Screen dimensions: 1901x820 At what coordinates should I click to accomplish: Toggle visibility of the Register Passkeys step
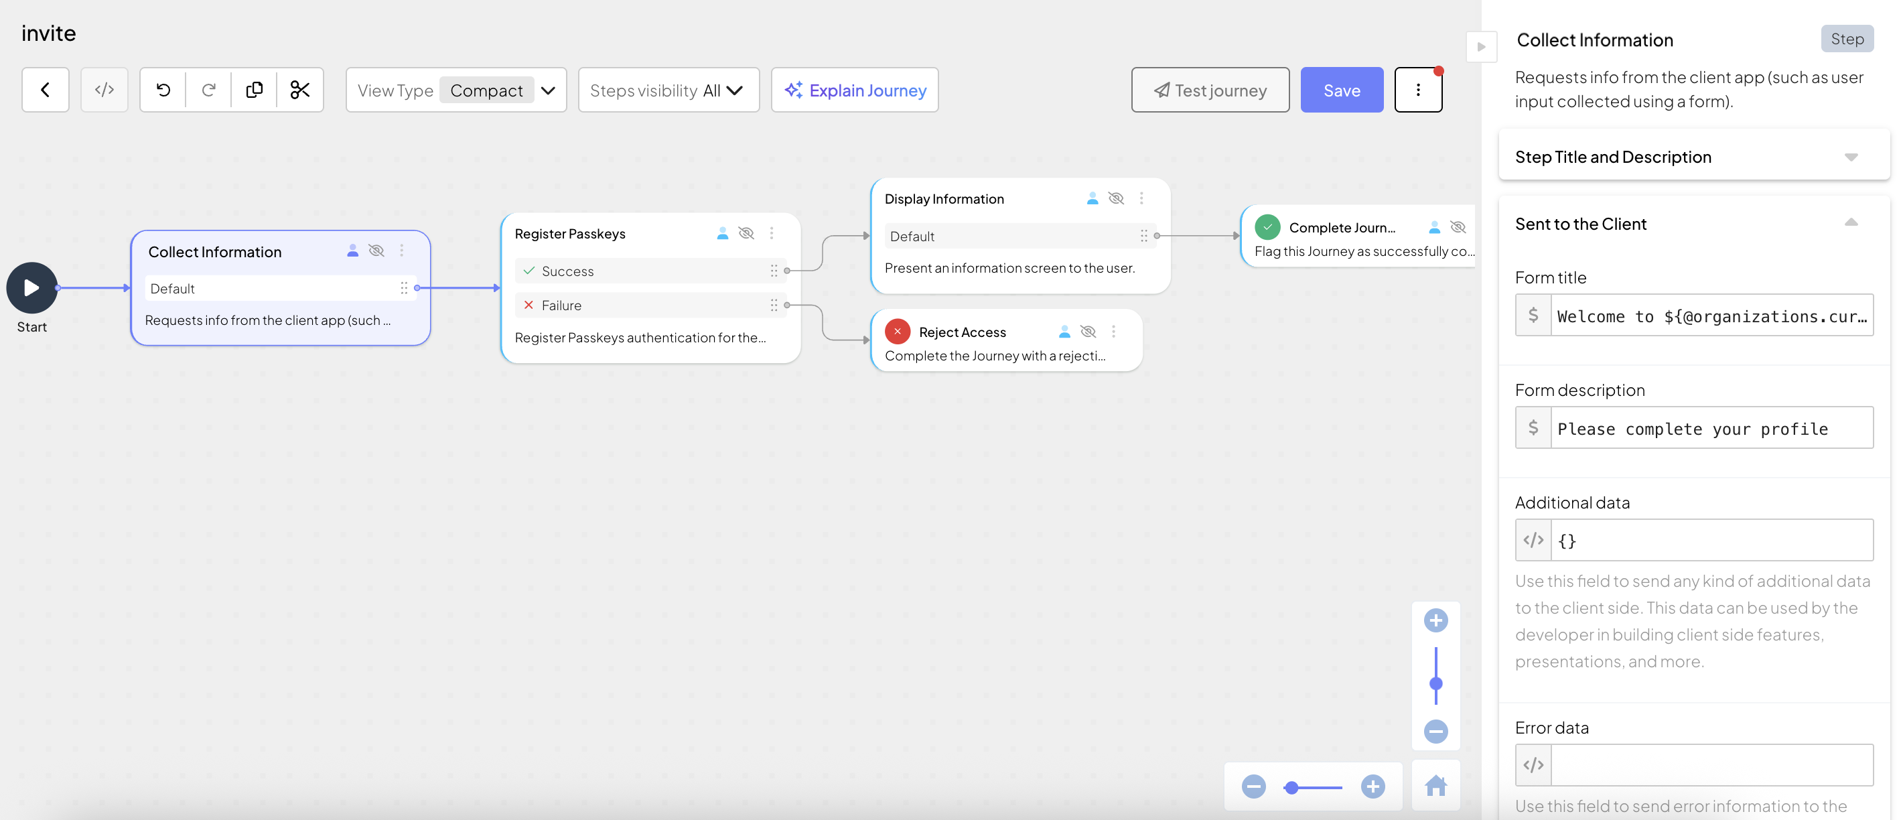click(747, 233)
